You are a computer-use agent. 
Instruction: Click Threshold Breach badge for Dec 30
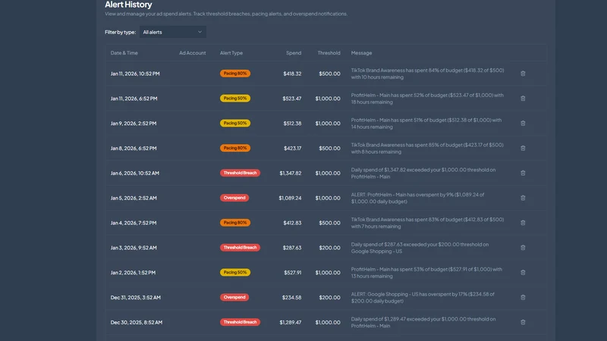coord(240,322)
